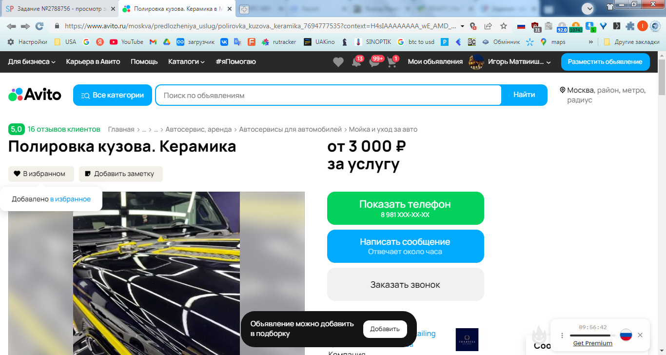Click user avatar next to Игорь Матвииш
The image size is (666, 355).
(476, 62)
